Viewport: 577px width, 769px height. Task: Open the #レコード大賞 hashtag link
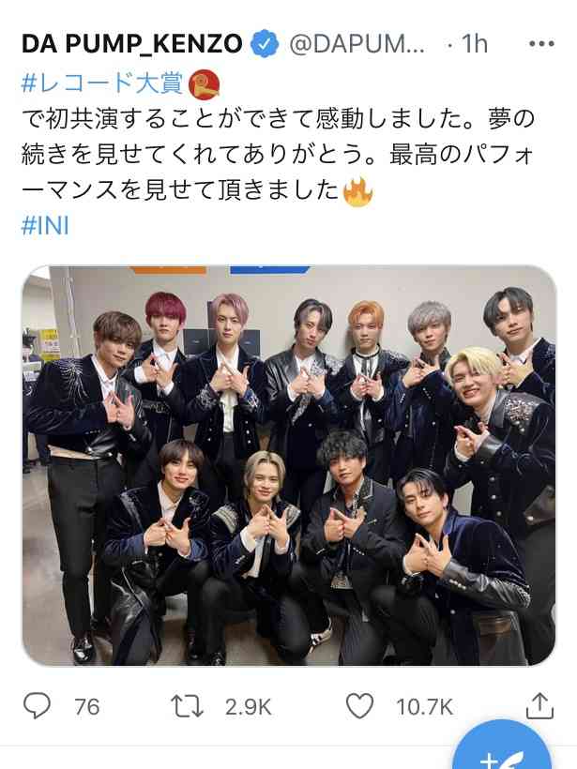click(102, 83)
